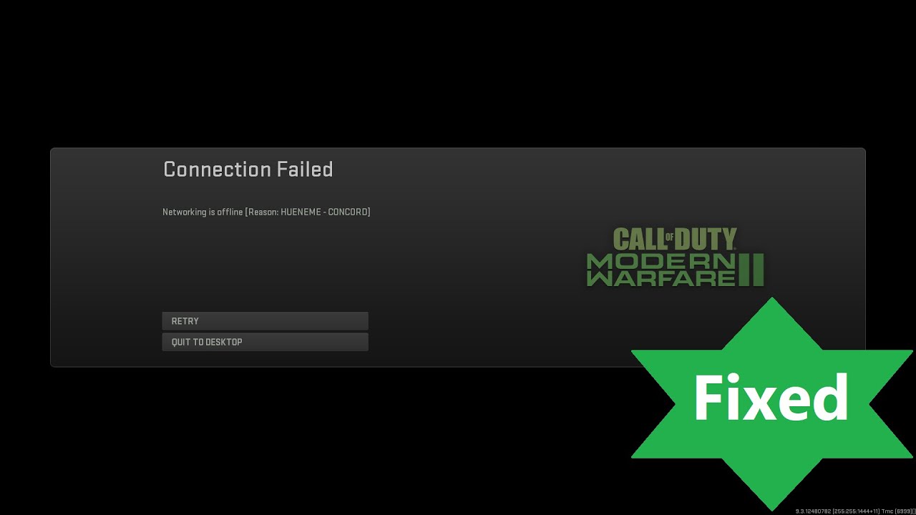Click the build version text at bottom corner
This screenshot has width=916, height=515.
(855, 511)
